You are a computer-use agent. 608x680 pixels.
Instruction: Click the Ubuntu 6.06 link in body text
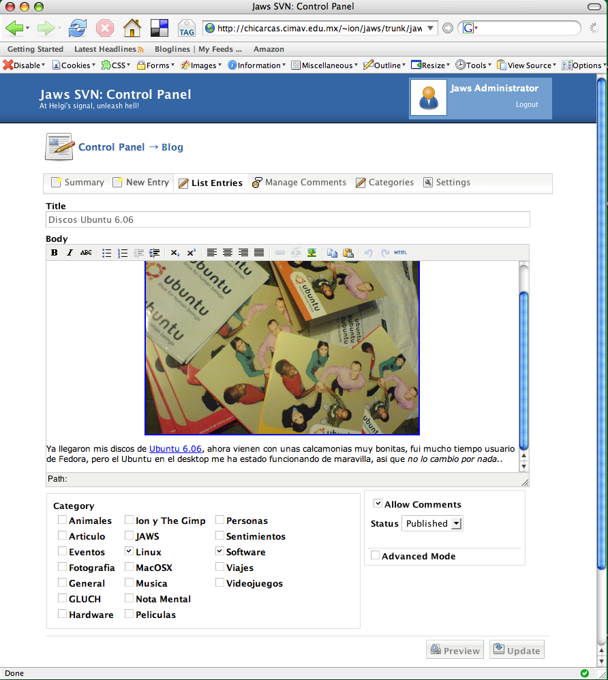coord(175,449)
